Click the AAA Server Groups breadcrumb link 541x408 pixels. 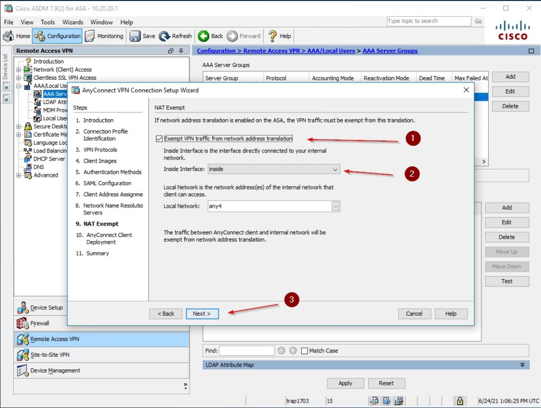pyautogui.click(x=390, y=51)
